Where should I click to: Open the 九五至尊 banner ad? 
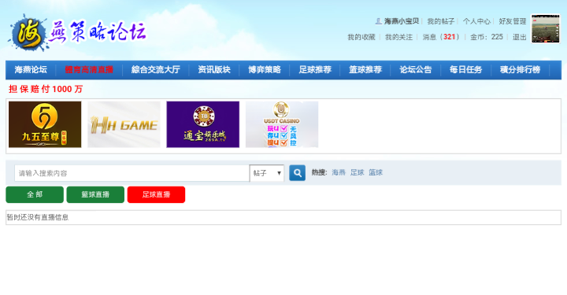click(x=45, y=124)
